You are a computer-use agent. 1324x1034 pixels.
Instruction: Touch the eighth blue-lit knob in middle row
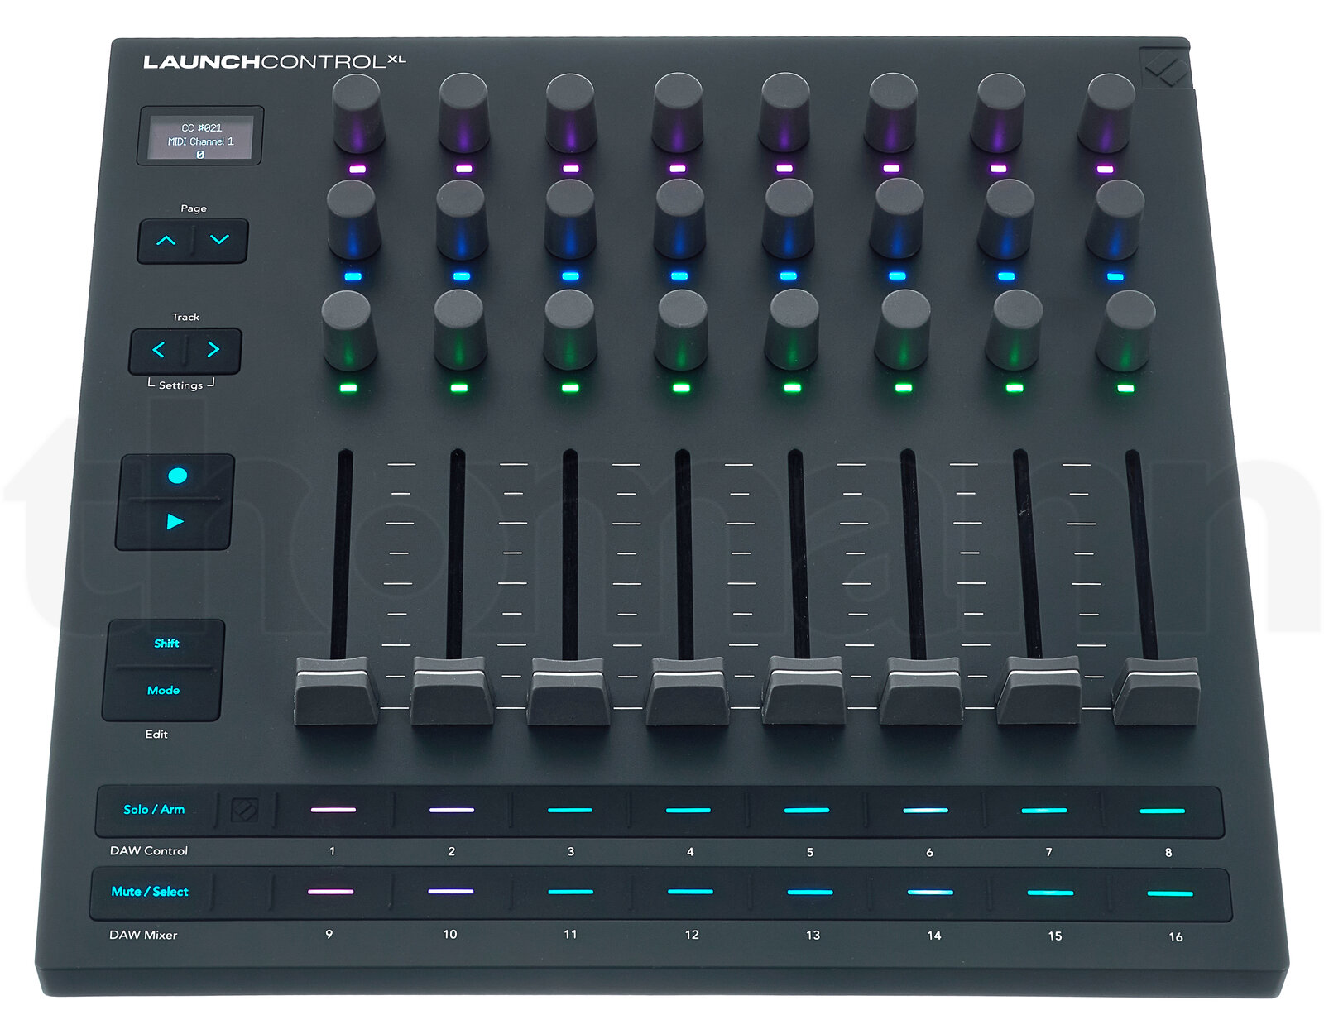pyautogui.click(x=1117, y=220)
